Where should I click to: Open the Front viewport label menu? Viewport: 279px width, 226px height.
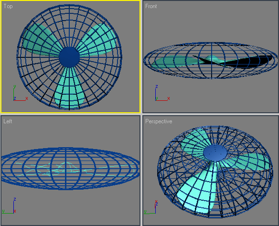151,6
